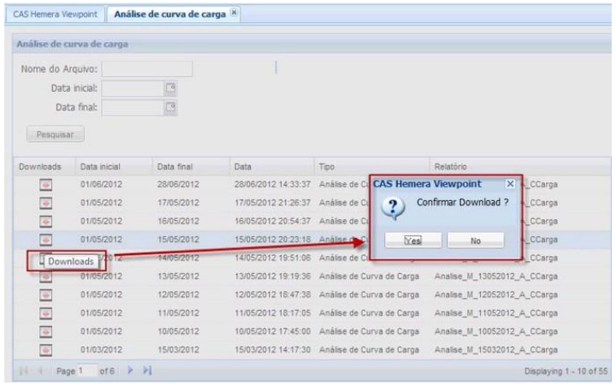The height and width of the screenshot is (386, 616).
Task: Download the report dated 15/03/2012
Action: coord(47,350)
